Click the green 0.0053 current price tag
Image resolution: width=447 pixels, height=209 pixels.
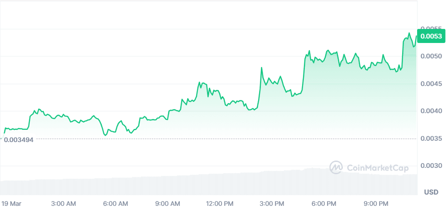point(431,37)
